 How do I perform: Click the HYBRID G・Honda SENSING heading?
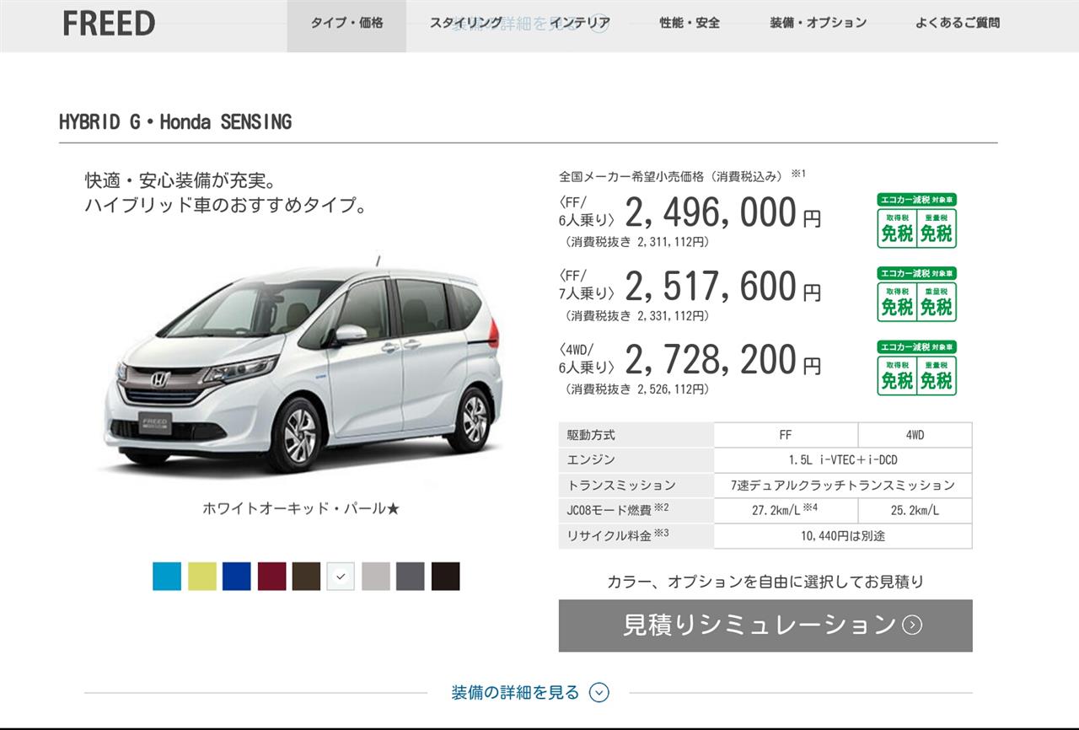[175, 122]
